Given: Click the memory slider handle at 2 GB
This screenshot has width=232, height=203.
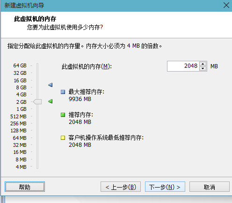Looking at the screenshot, I should [37, 101].
